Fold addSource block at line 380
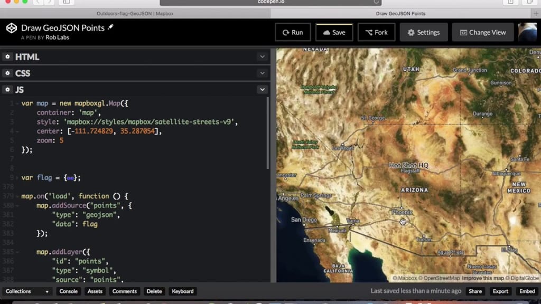The width and height of the screenshot is (541, 304). [17, 205]
